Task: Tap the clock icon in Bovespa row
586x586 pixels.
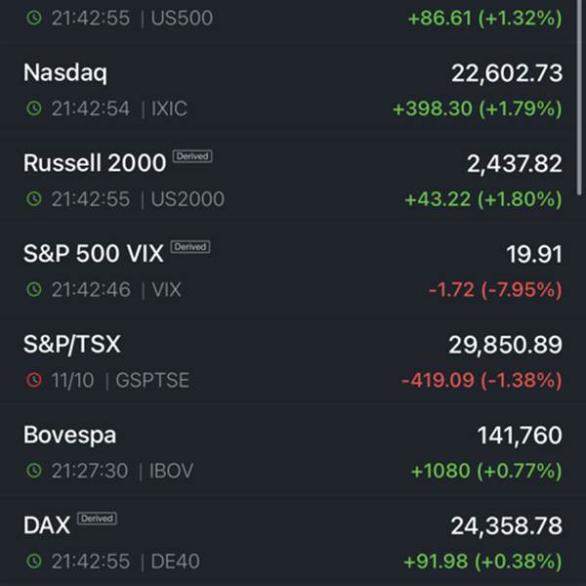Action: [x=34, y=471]
